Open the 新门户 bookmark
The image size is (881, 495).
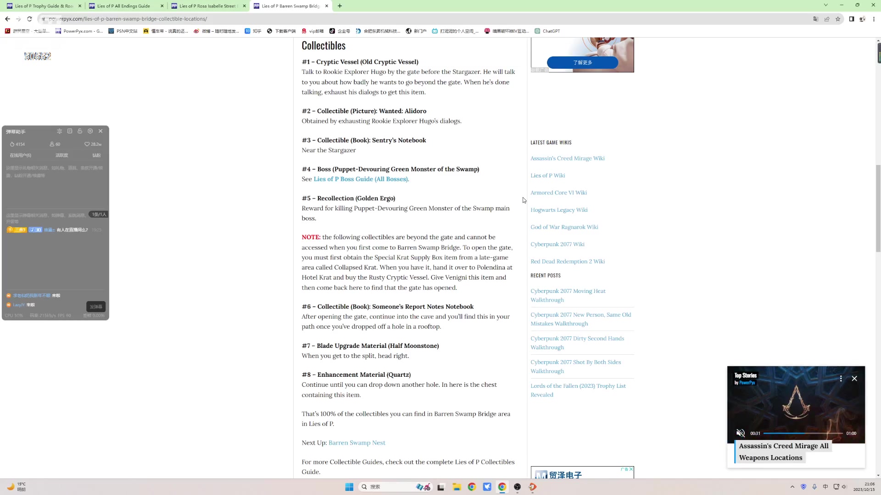[416, 31]
